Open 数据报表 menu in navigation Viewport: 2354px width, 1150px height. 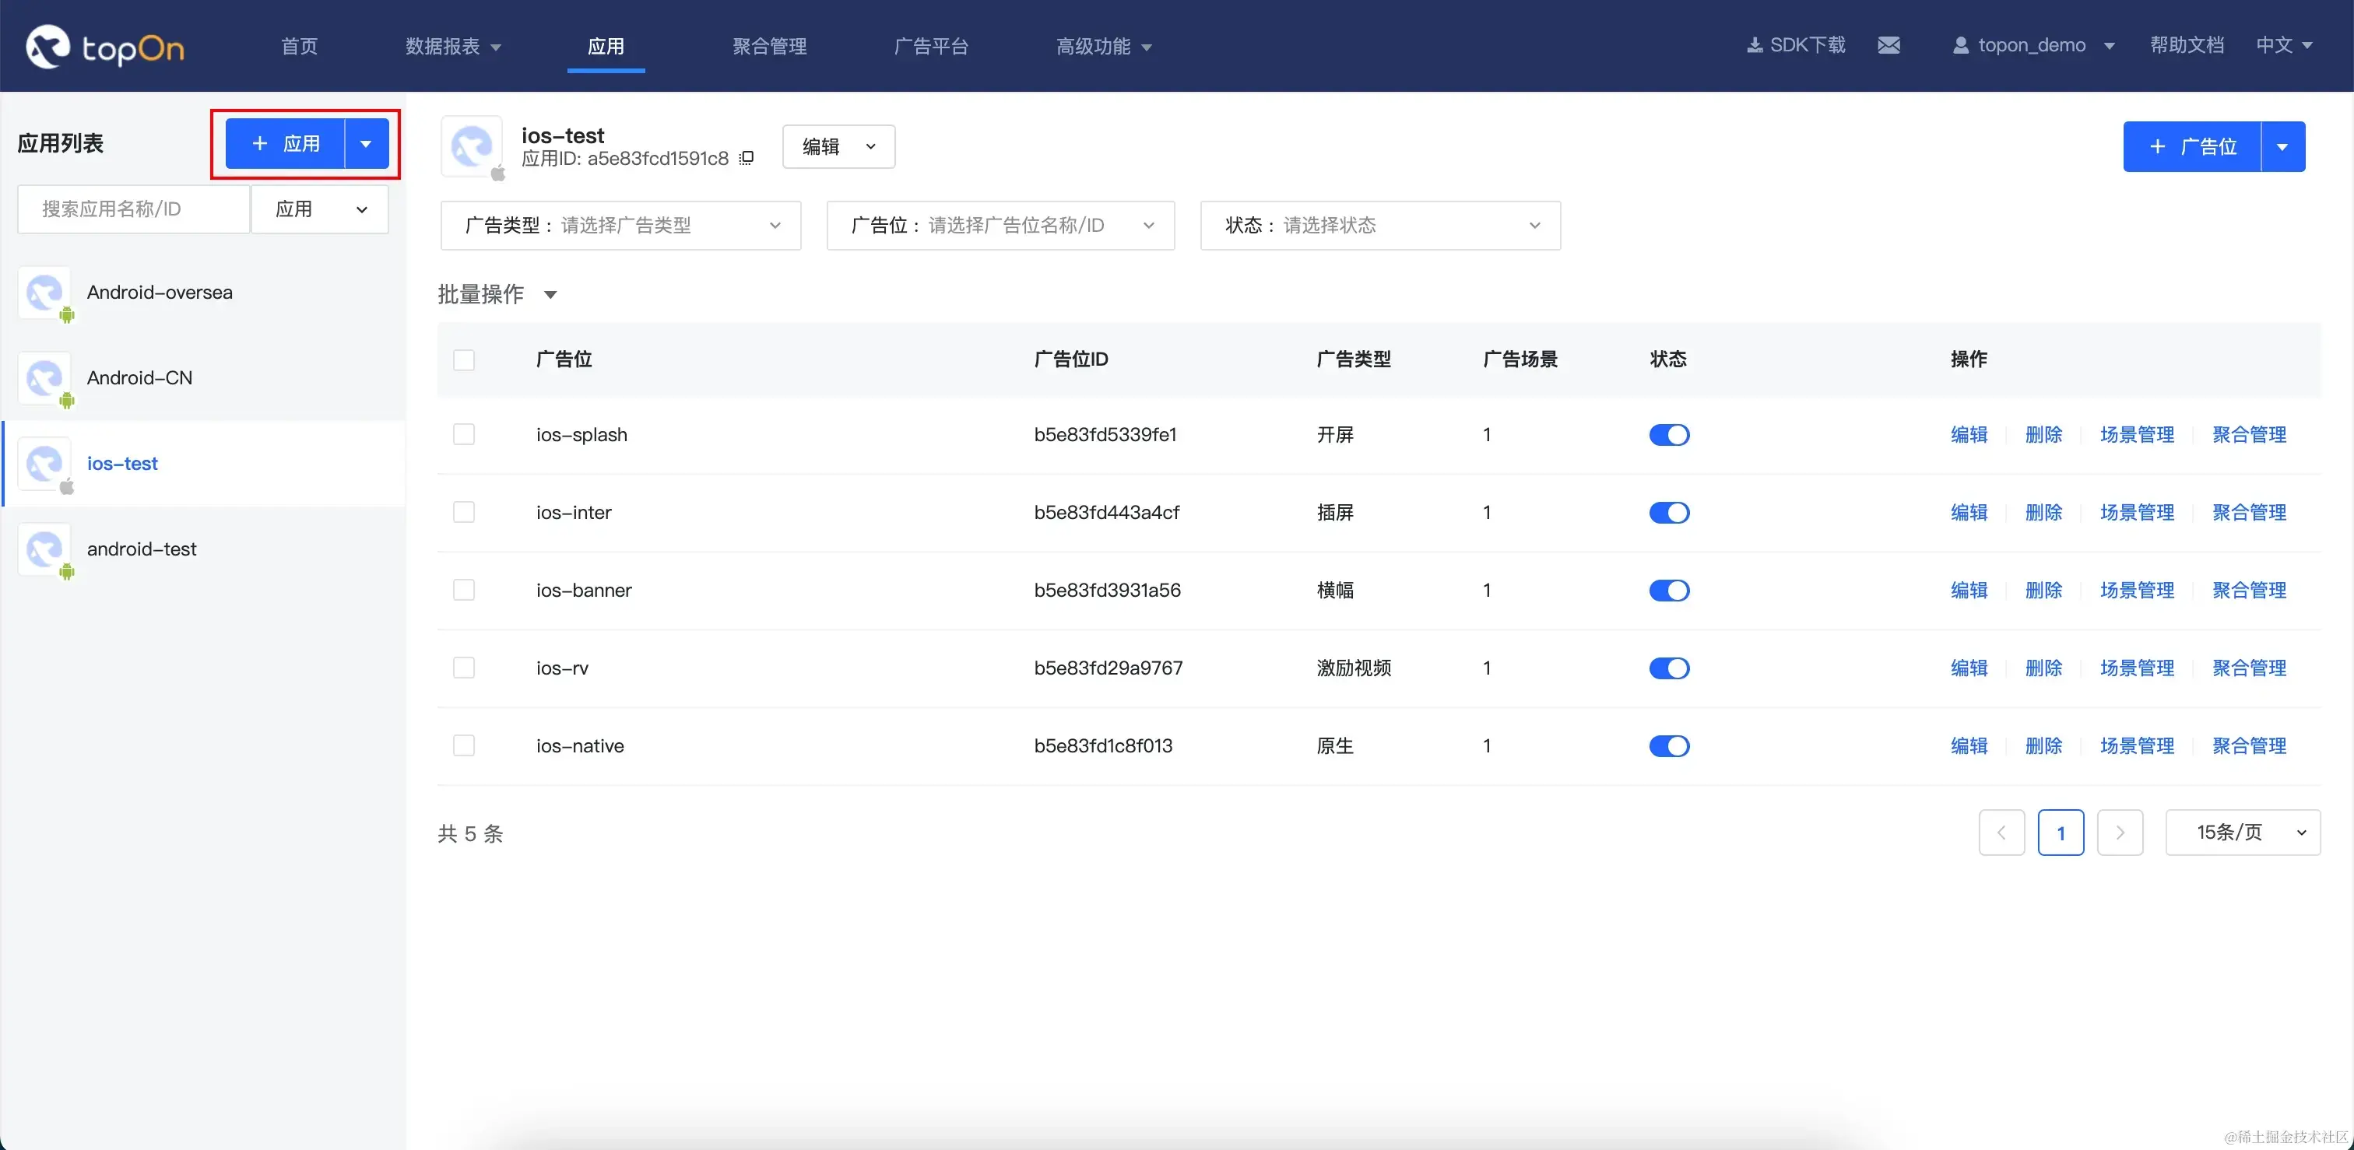click(452, 47)
